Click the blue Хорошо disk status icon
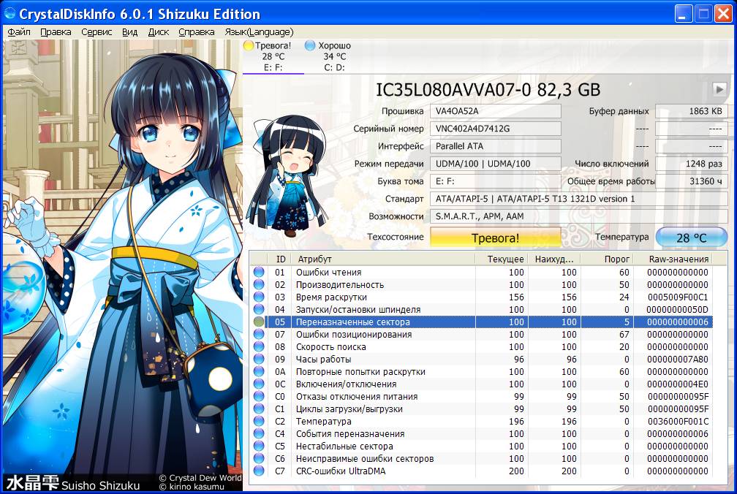The height and width of the screenshot is (494, 737). [310, 45]
